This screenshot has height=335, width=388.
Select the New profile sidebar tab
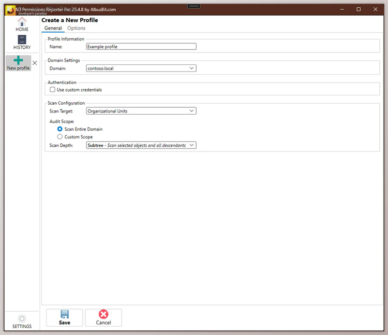click(x=18, y=63)
